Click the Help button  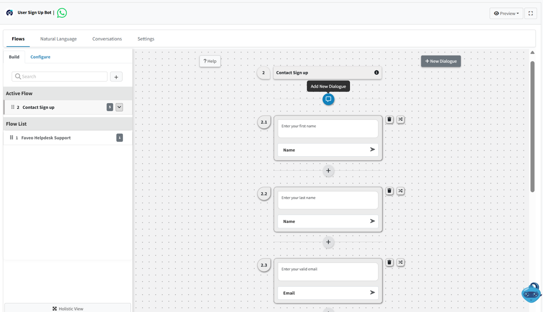point(210,61)
